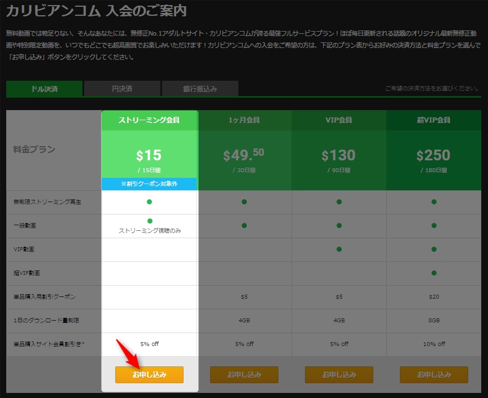The image size is (488, 398).
Task: Select the ドル決済 payment tab
Action: click(44, 89)
